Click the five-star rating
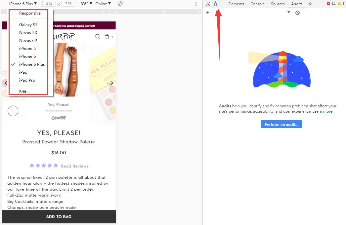Viewport: 346px width, 225px height. (x=44, y=166)
